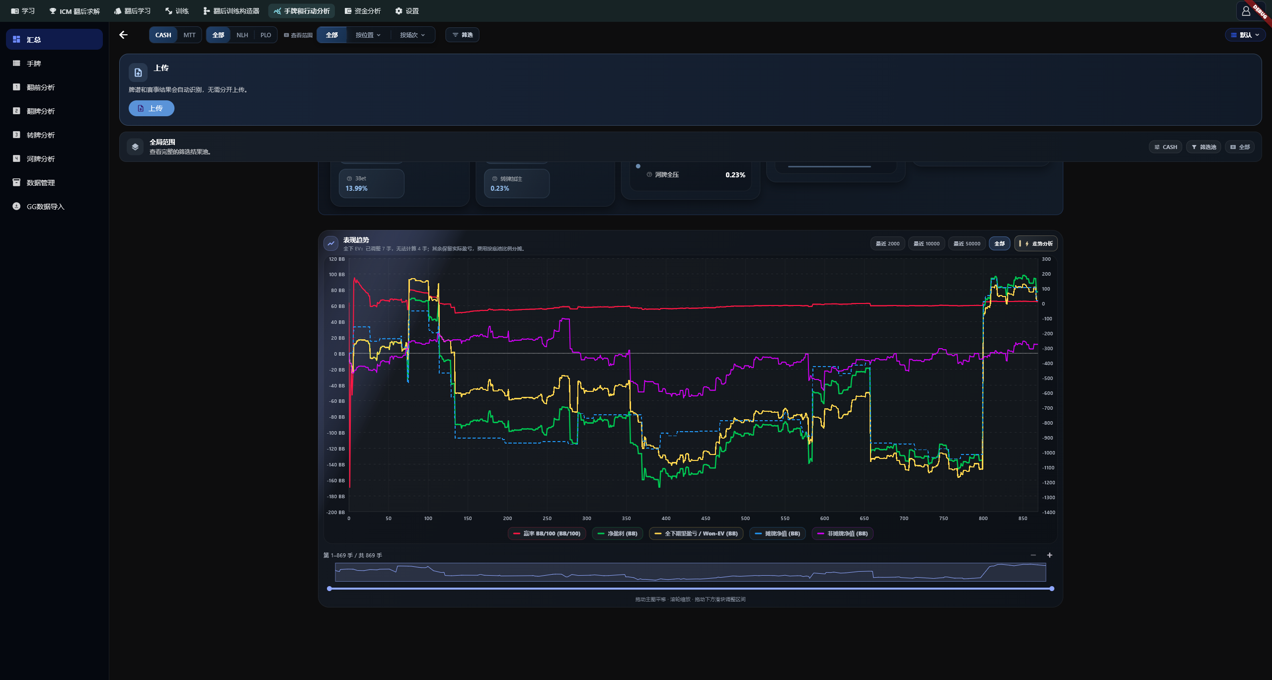This screenshot has width=1272, height=680.
Task: Click the upload document icon in 上传 panel
Action: pos(138,73)
